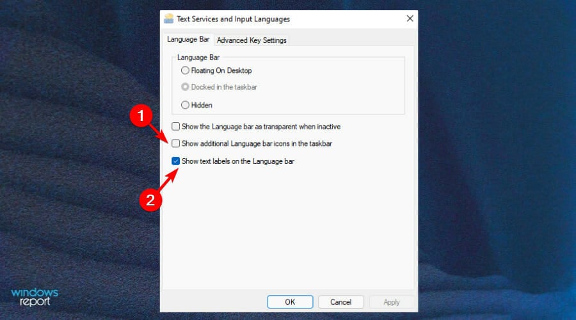Switch to the Language Bar tab
Image resolution: width=576 pixels, height=320 pixels.
click(188, 39)
